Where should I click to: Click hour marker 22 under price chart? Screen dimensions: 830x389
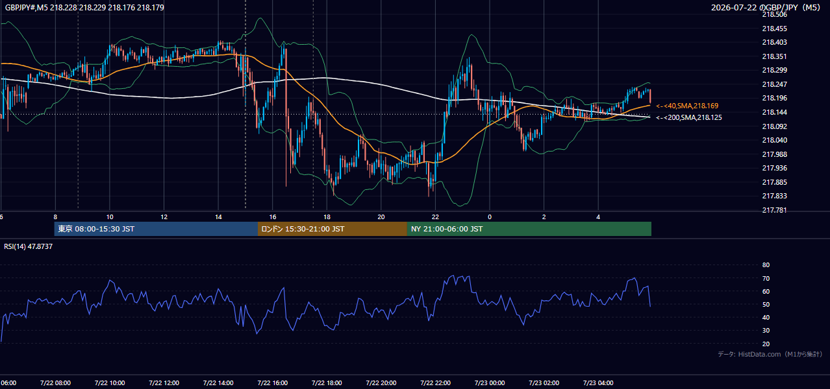(x=435, y=217)
